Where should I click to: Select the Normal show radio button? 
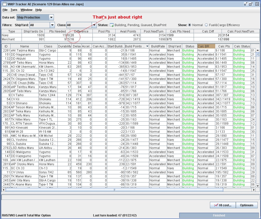[x=190, y=25]
